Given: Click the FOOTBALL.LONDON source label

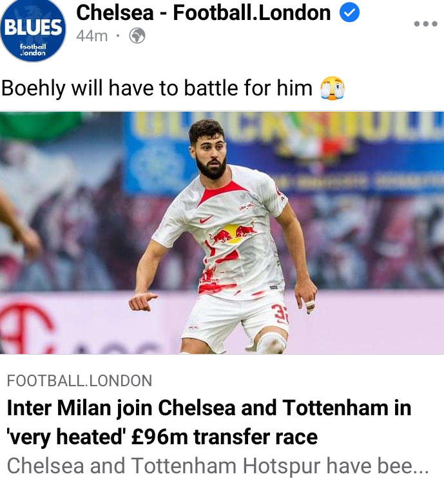Looking at the screenshot, I should [x=79, y=380].
